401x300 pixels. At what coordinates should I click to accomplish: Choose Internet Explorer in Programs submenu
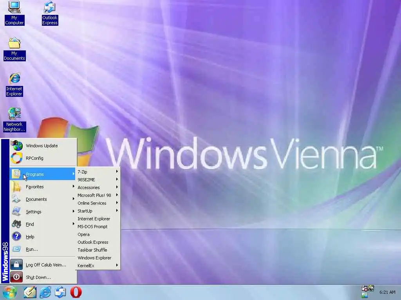click(98, 219)
